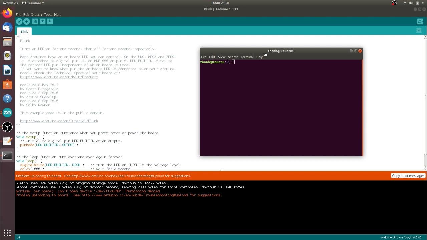Save the sketch with the down-arrow icon
The width and height of the screenshot is (427, 240).
click(x=50, y=21)
